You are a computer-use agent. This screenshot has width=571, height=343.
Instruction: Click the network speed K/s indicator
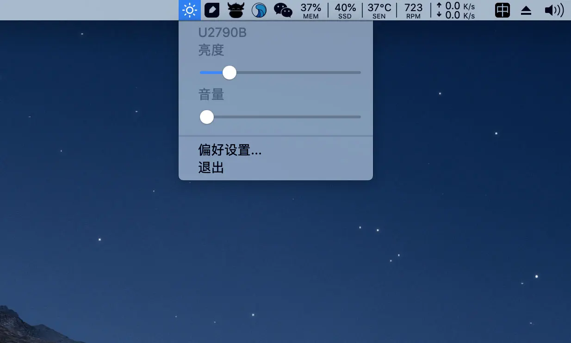click(456, 11)
